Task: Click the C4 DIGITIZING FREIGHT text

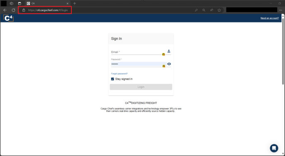Action: tap(141, 103)
